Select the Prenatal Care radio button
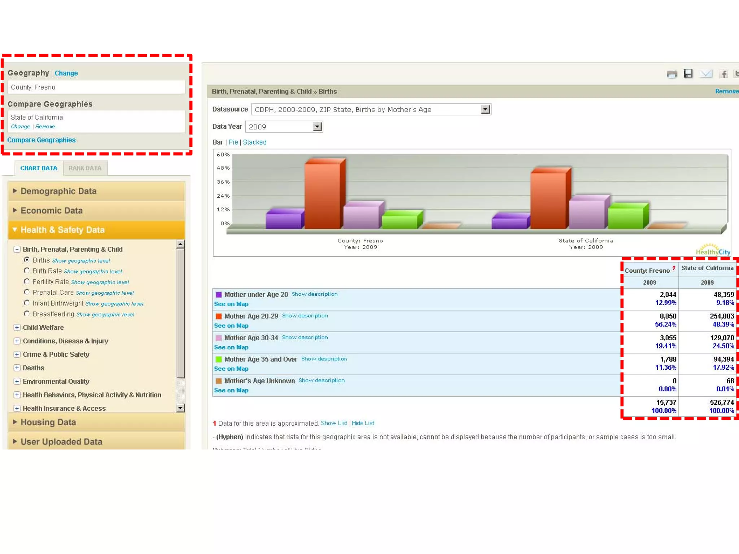Image resolution: width=739 pixels, height=554 pixels. [x=27, y=292]
